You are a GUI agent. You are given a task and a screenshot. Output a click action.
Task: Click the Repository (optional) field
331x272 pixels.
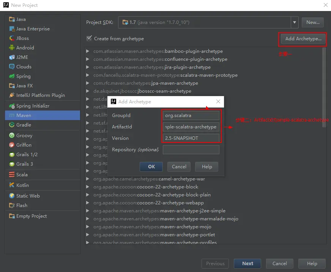[191, 150]
